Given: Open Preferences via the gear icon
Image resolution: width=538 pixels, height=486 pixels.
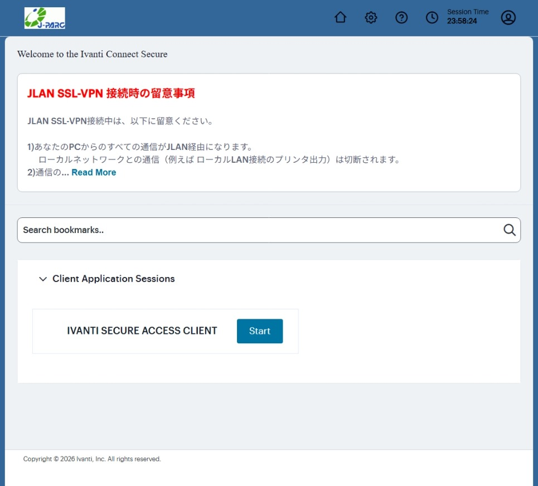Looking at the screenshot, I should point(371,18).
